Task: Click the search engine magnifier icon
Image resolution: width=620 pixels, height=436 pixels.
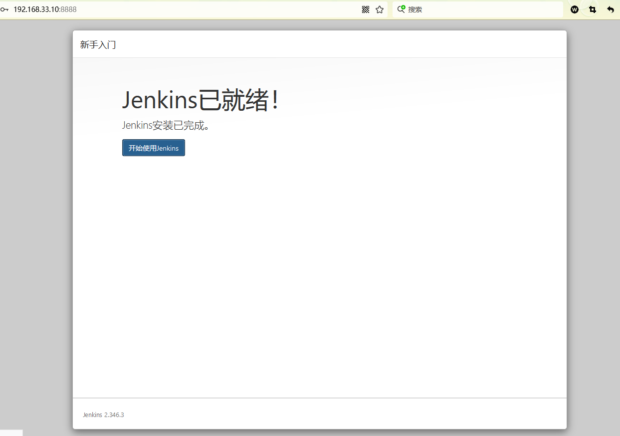Action: coord(401,9)
